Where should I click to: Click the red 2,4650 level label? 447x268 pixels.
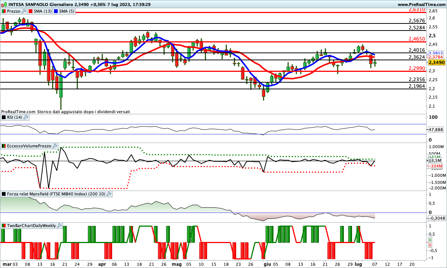click(417, 39)
